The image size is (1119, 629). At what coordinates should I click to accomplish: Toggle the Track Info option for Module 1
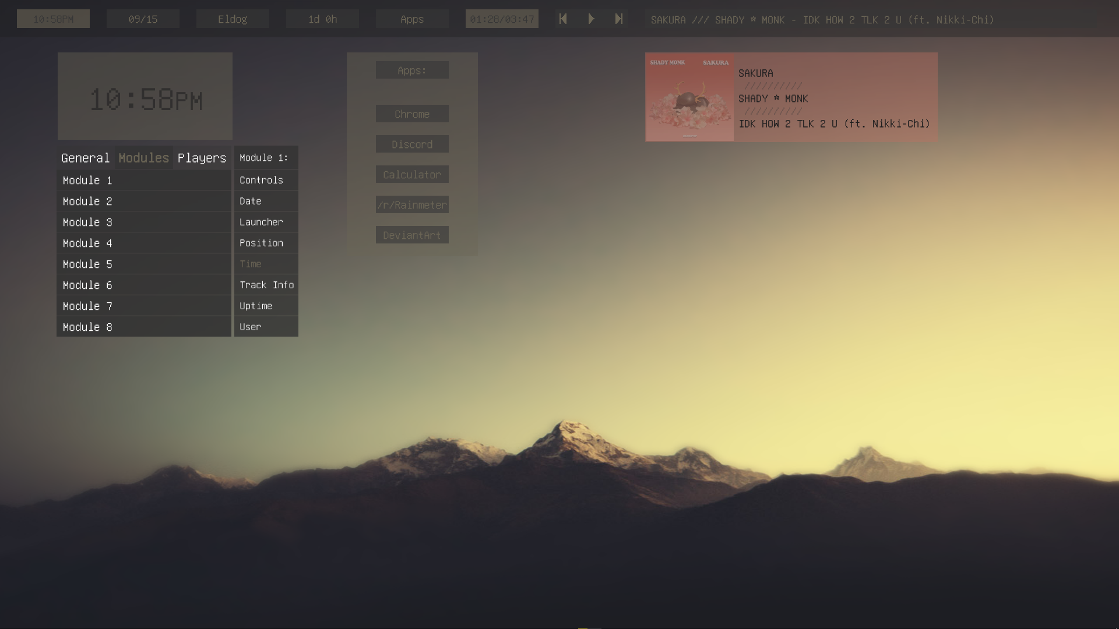(x=266, y=285)
